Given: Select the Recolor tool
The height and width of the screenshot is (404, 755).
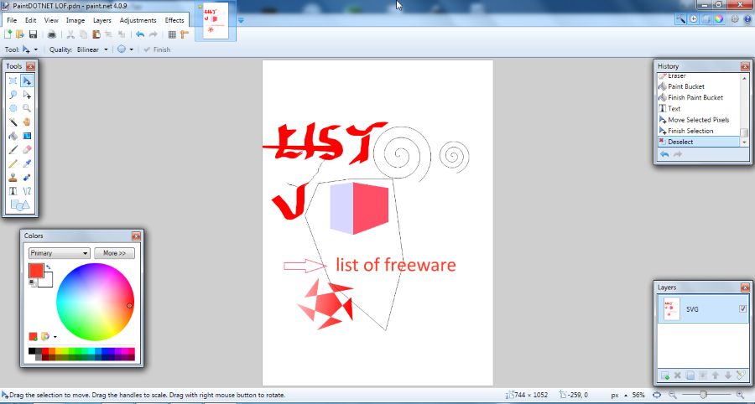Looking at the screenshot, I should (x=27, y=178).
